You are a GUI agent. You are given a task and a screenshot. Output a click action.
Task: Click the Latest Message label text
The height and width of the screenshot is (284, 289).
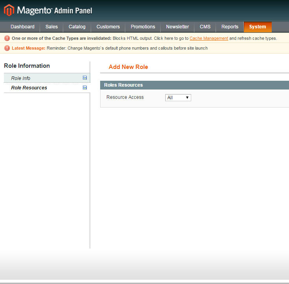pyautogui.click(x=29, y=48)
